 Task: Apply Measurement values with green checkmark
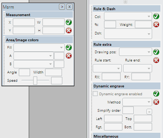point(69,22)
